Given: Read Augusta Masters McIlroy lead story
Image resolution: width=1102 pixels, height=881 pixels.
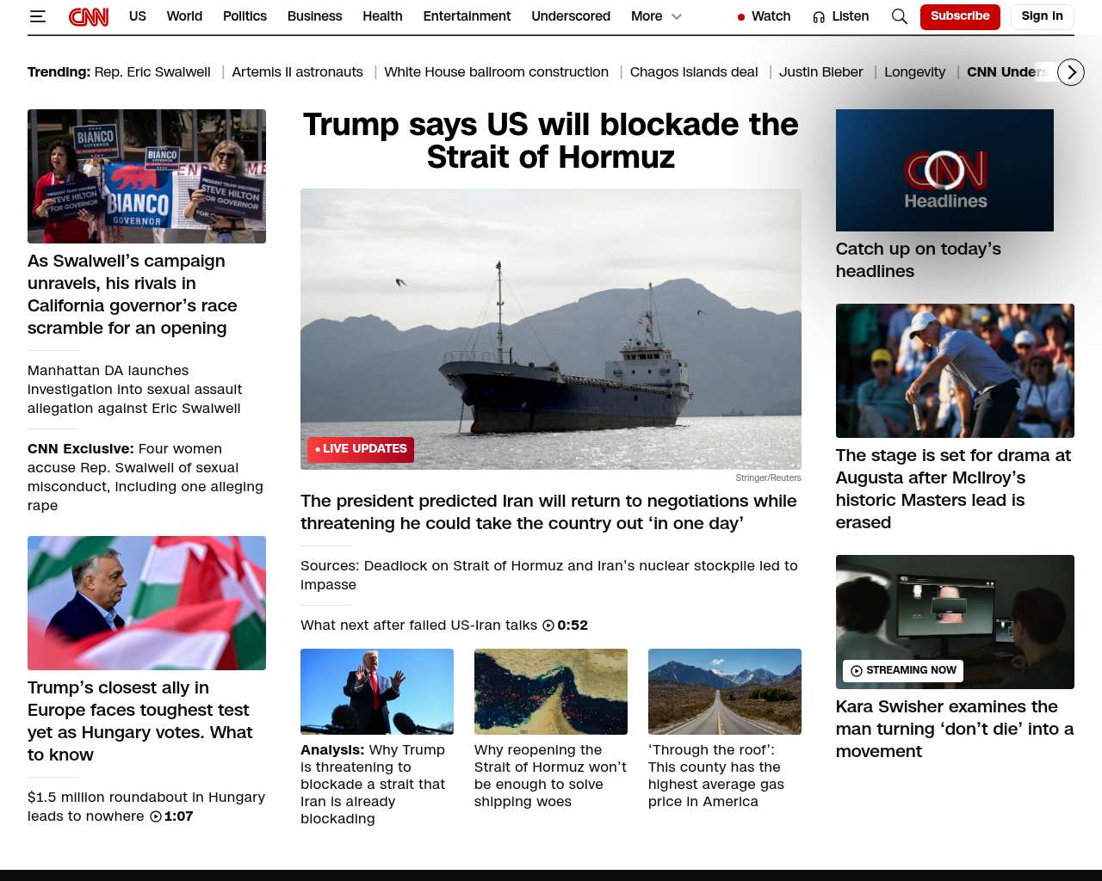Looking at the screenshot, I should [x=953, y=489].
